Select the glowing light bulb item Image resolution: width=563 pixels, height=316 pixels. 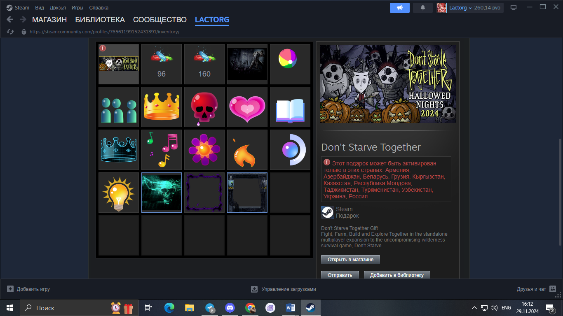(x=119, y=192)
